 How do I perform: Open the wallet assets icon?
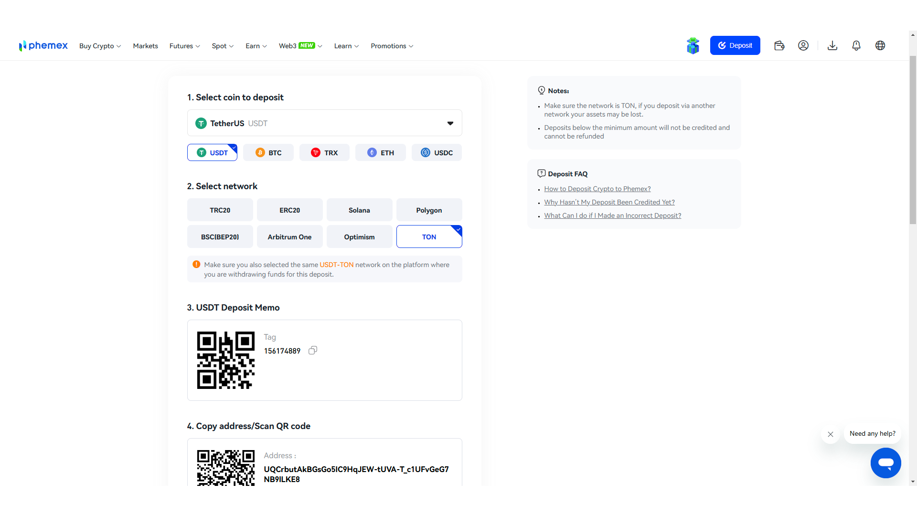tap(779, 46)
